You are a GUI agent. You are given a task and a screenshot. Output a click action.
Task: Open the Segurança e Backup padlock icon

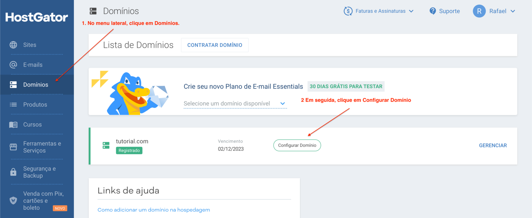13,172
